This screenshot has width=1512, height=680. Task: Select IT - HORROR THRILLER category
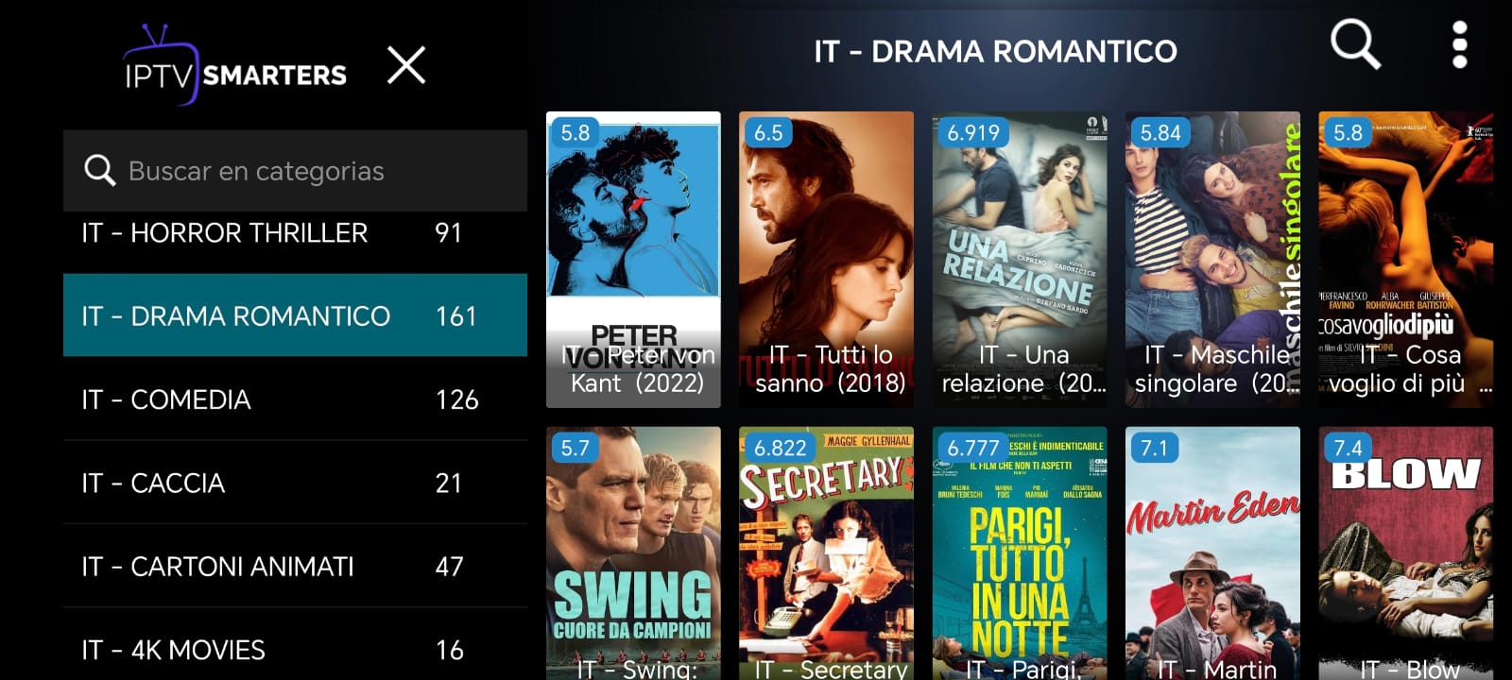[295, 232]
